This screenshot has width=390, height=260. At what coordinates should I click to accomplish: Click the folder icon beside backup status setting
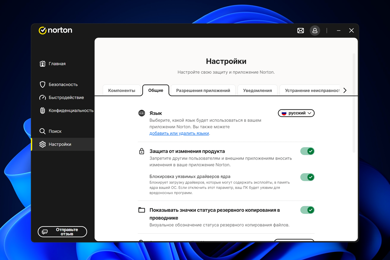coord(142,210)
